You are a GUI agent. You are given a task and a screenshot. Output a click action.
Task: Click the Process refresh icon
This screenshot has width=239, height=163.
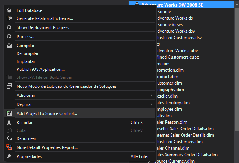pyautogui.click(x=9, y=37)
